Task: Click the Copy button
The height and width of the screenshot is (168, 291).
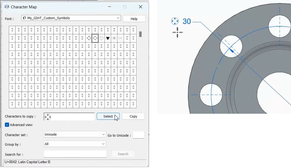Action: (x=133, y=116)
